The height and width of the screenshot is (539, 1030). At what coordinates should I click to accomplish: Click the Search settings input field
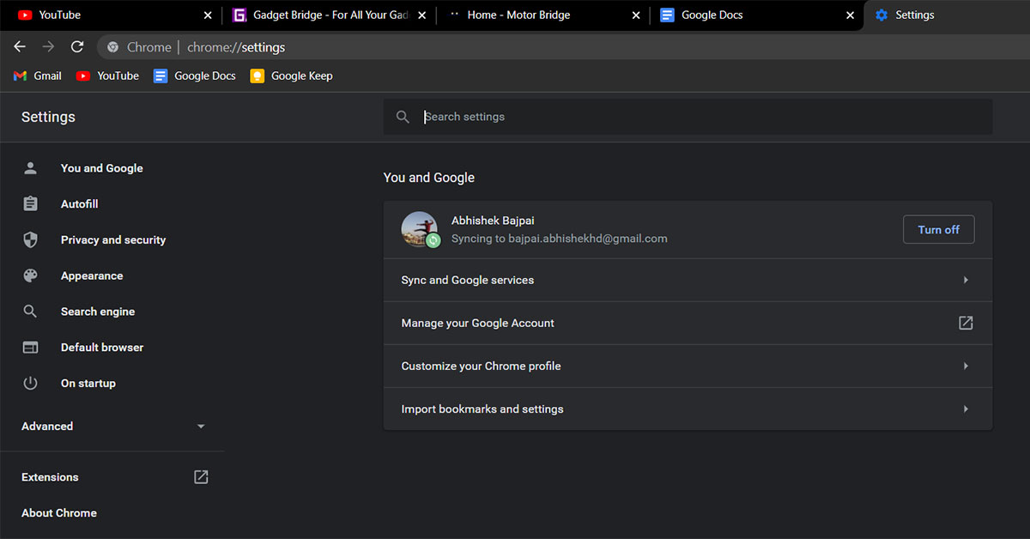(x=687, y=117)
